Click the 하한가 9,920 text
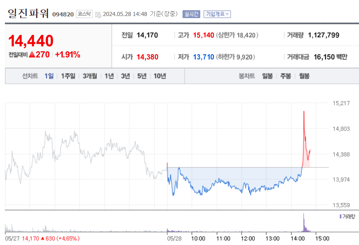Screen dimensions: 359x245 pos(236,57)
